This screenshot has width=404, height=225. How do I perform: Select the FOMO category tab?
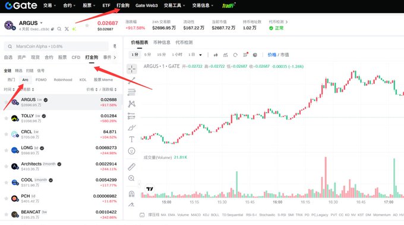coord(41,80)
